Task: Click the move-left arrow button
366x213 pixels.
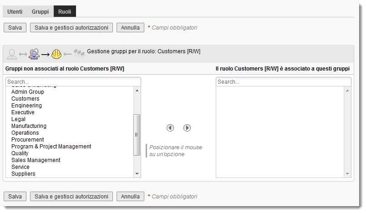Action: click(170, 128)
